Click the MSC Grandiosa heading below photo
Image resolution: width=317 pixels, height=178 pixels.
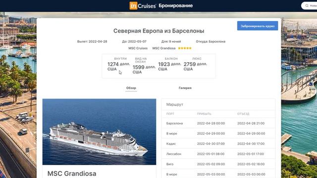[x=72, y=174]
